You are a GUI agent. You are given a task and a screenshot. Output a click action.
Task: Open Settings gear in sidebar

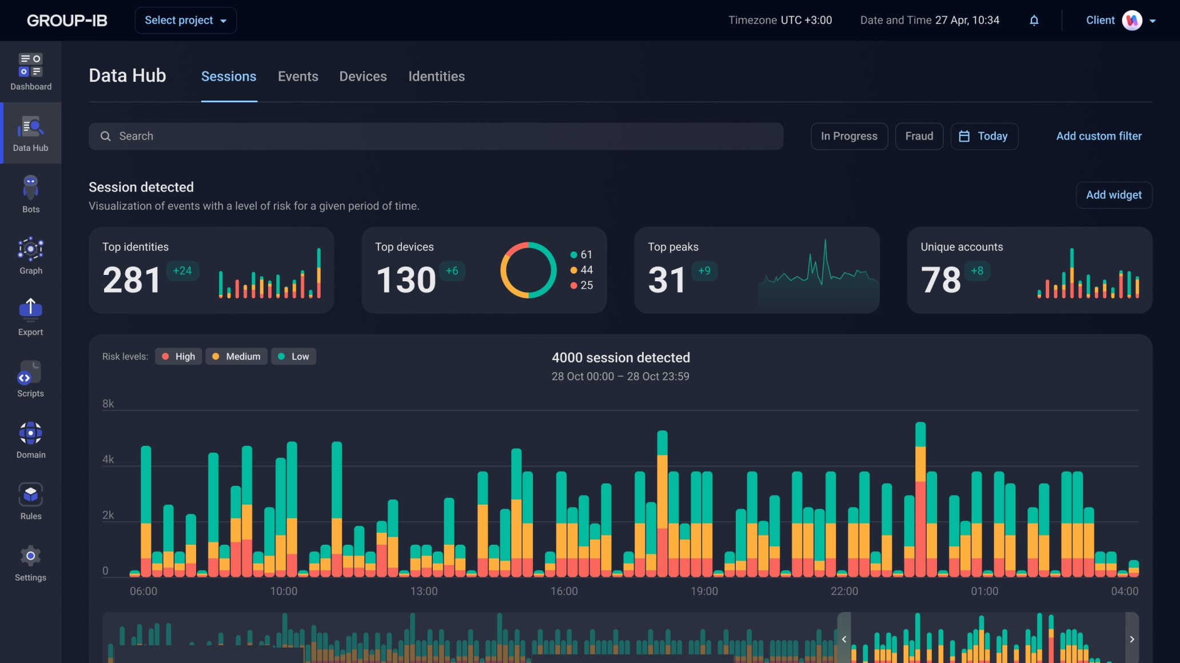tap(30, 562)
